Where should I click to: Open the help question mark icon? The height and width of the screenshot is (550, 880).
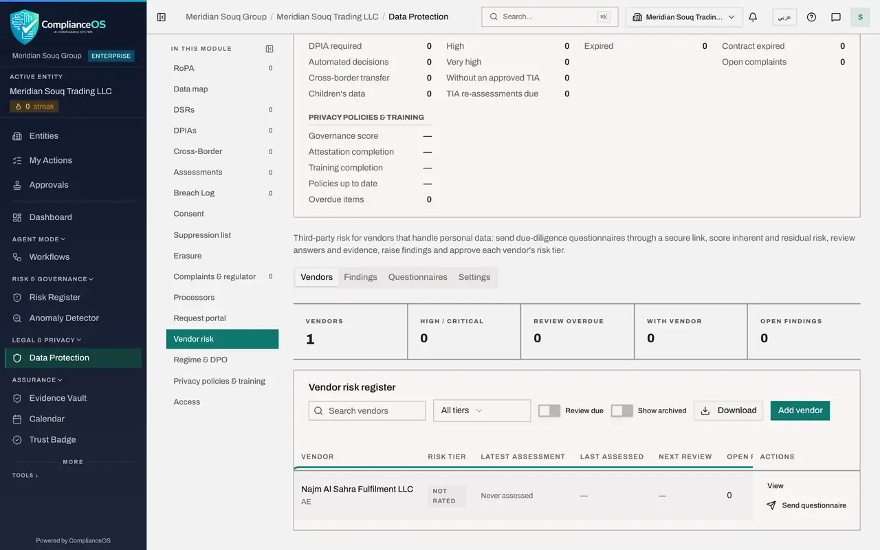[811, 17]
